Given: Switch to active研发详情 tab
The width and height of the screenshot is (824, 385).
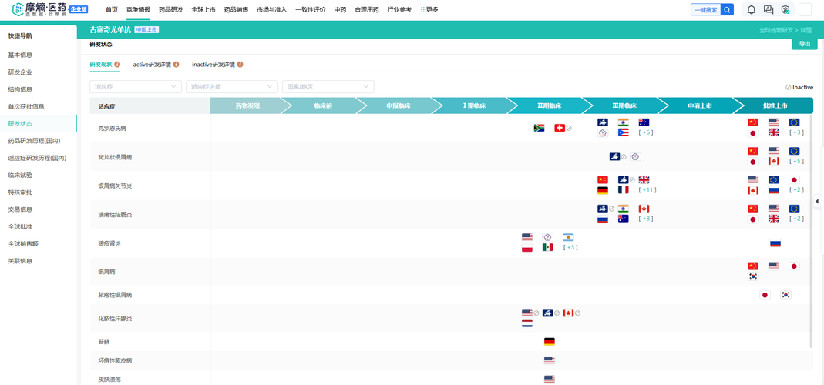Looking at the screenshot, I should (152, 64).
